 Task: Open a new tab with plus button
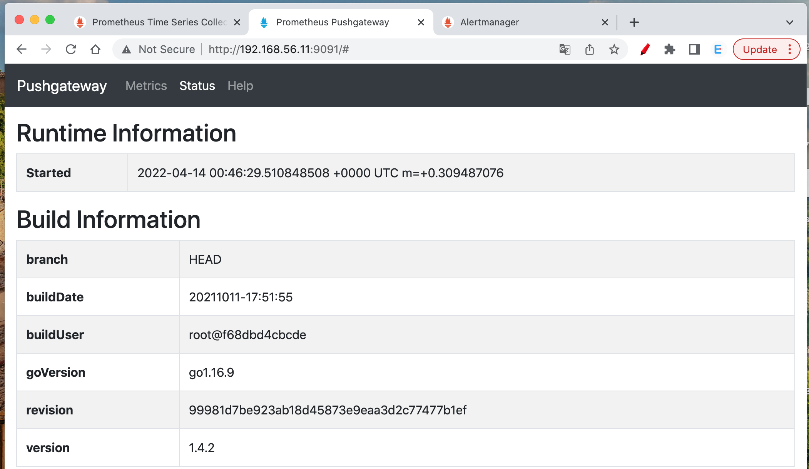pyautogui.click(x=634, y=22)
